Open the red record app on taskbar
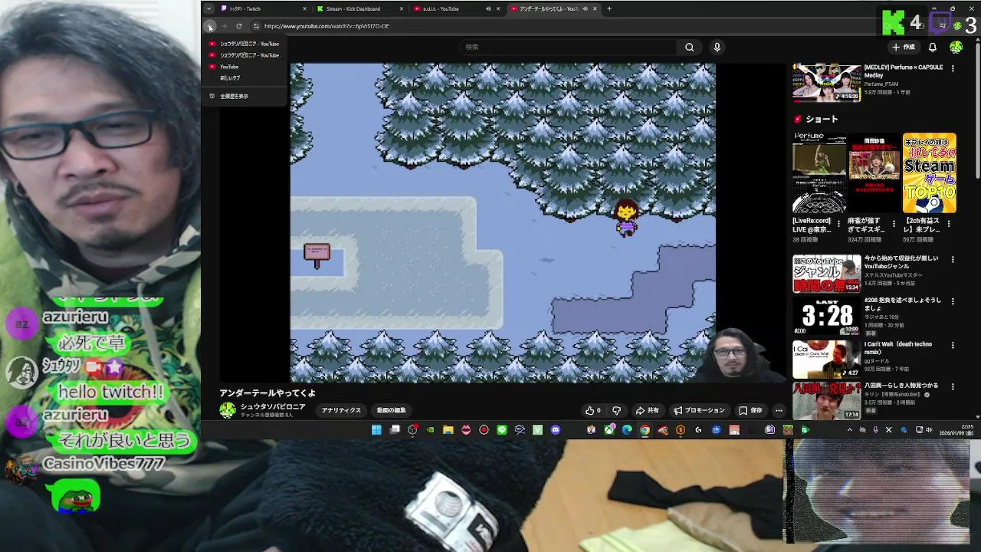This screenshot has height=552, width=981. (x=484, y=430)
